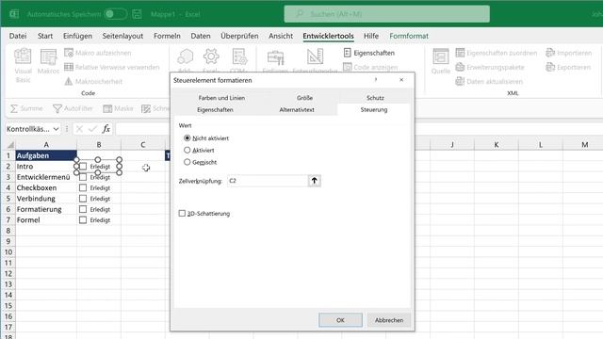Click Eigenschaften zuordnen in XML group
603x339 pixels.
[x=497, y=53]
